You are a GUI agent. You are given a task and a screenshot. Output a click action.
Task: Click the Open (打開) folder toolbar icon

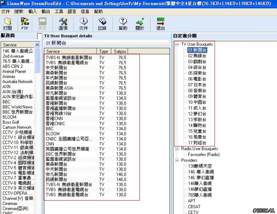click(8, 24)
